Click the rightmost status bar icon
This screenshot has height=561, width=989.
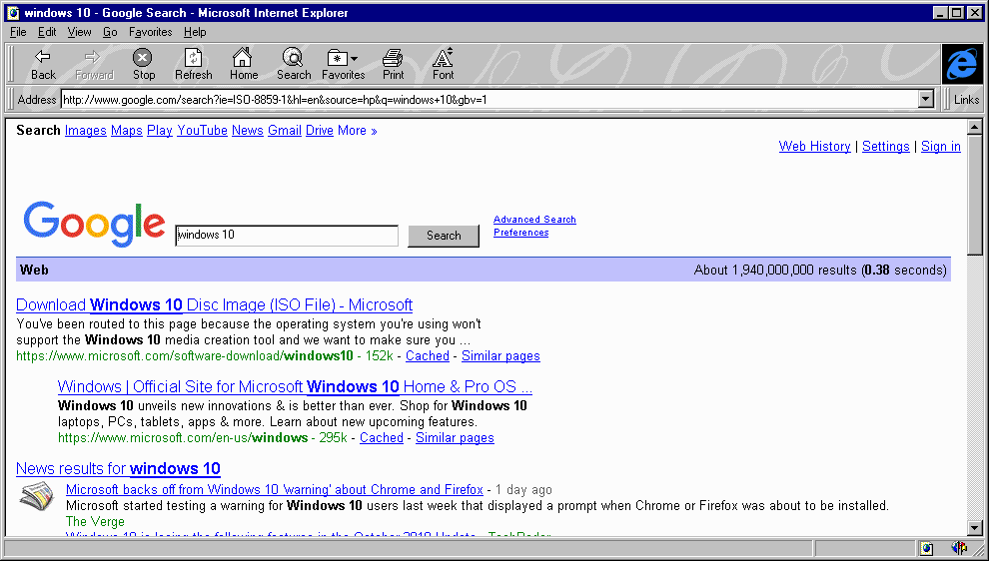coord(959,548)
